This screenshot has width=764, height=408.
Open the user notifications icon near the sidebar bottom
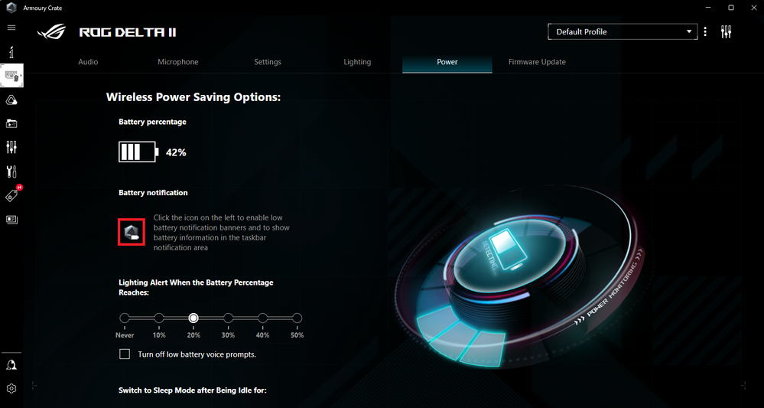point(11,365)
